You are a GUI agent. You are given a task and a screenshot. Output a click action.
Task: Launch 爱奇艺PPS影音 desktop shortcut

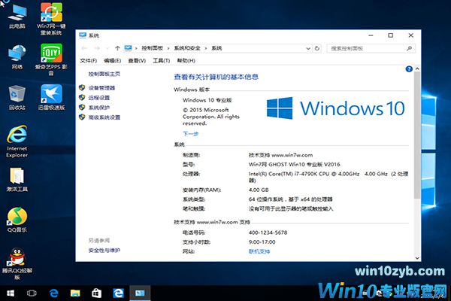(51, 59)
